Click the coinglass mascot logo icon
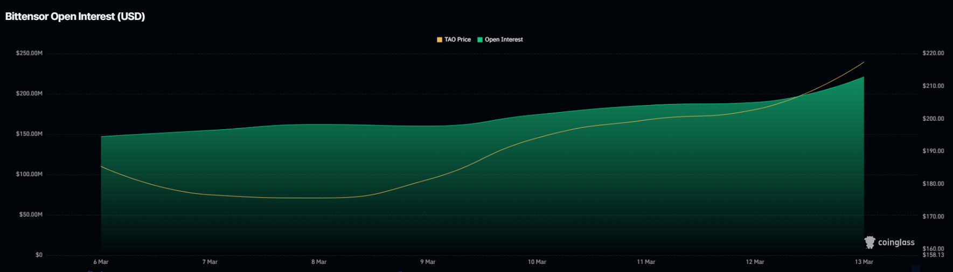The height and width of the screenshot is (272, 953). tap(869, 242)
